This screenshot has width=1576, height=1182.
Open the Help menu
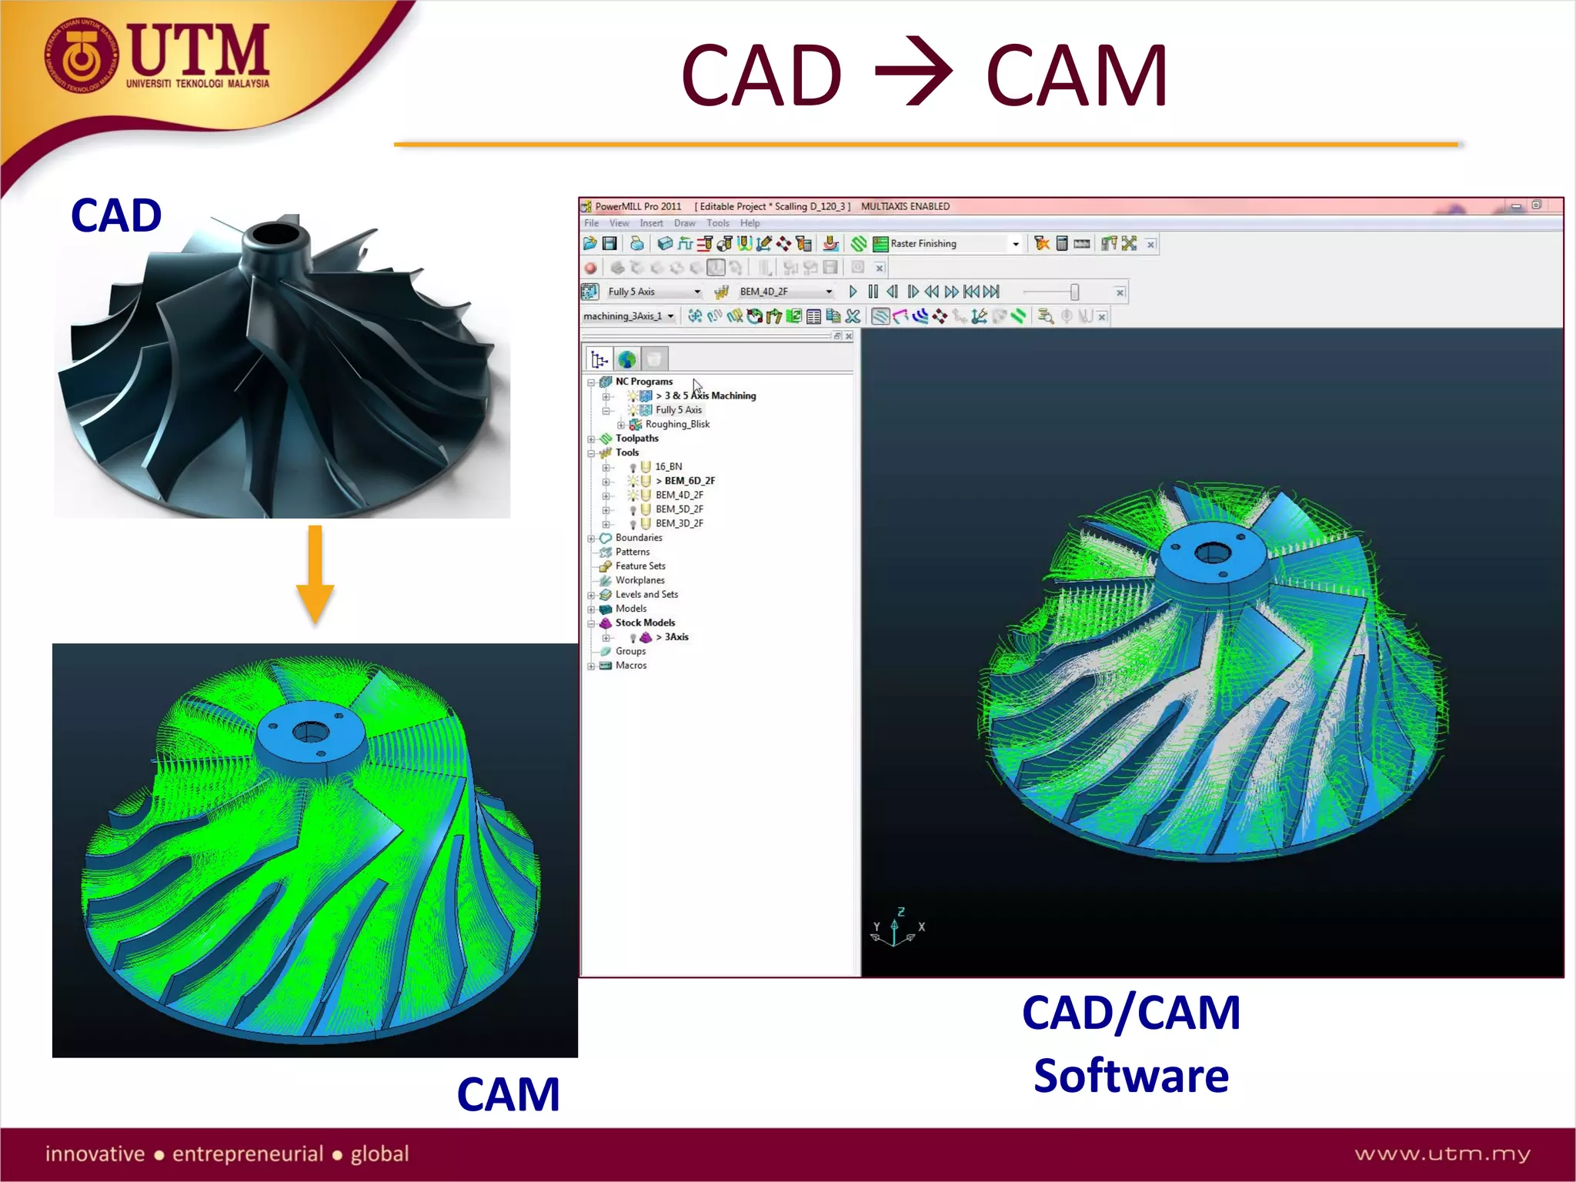coord(750,223)
